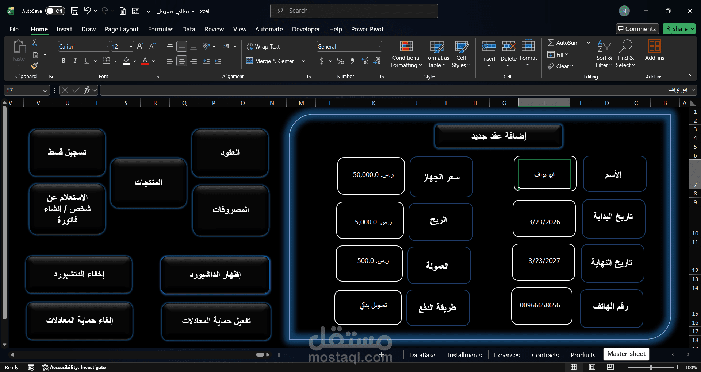This screenshot has height=372, width=701.
Task: Open the Installments sheet tab
Action: tap(464, 355)
